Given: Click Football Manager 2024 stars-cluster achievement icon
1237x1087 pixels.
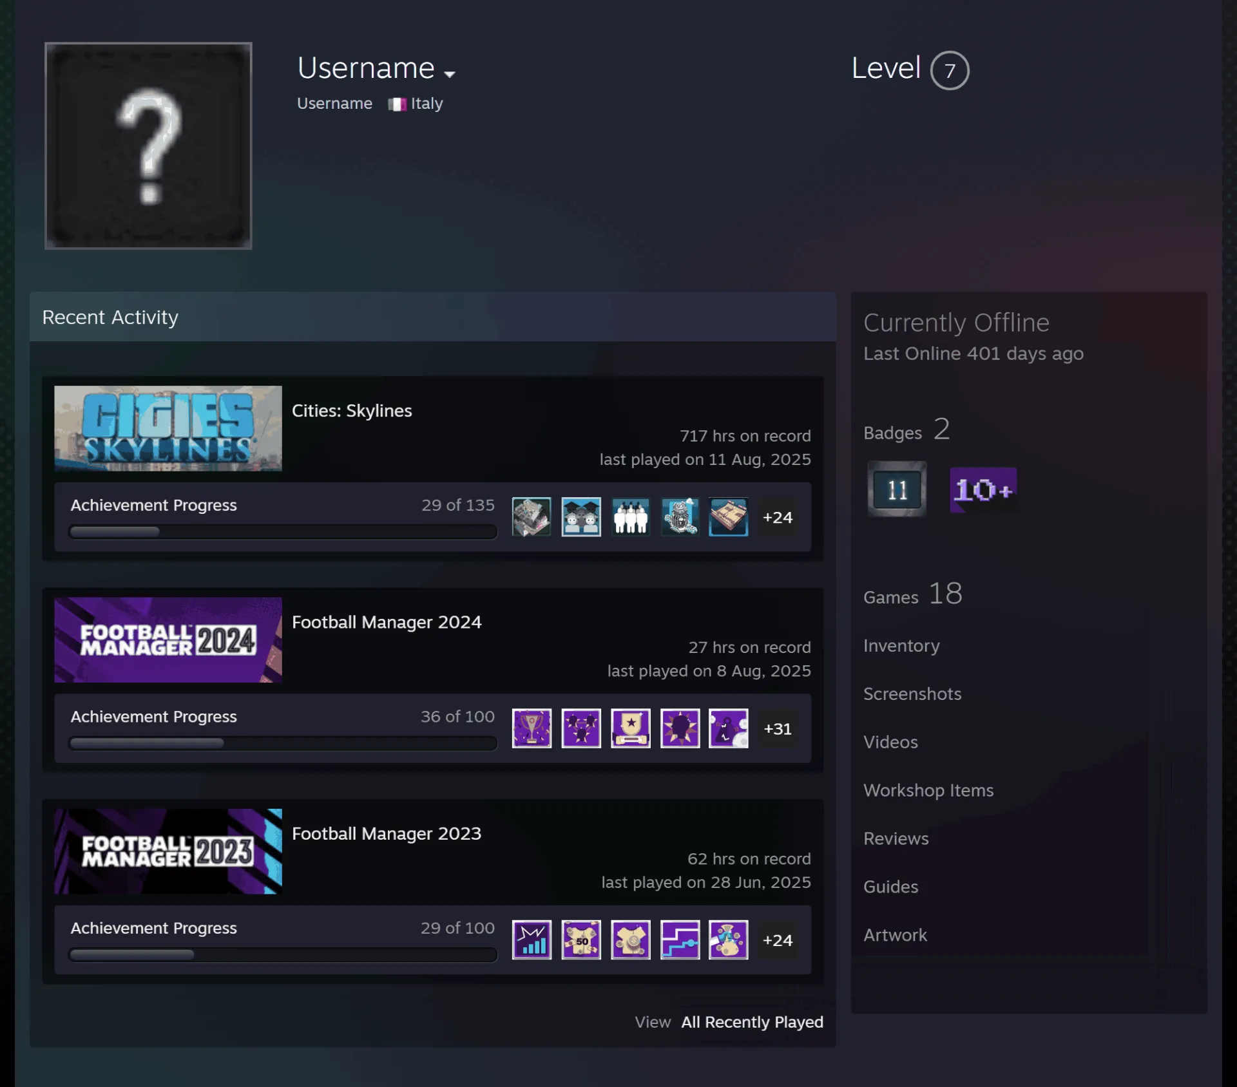Looking at the screenshot, I should click(581, 728).
